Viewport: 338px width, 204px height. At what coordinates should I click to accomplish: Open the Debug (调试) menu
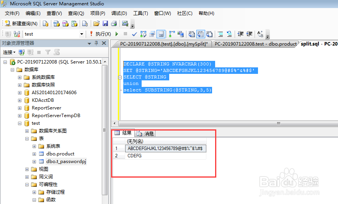[x=119, y=13]
